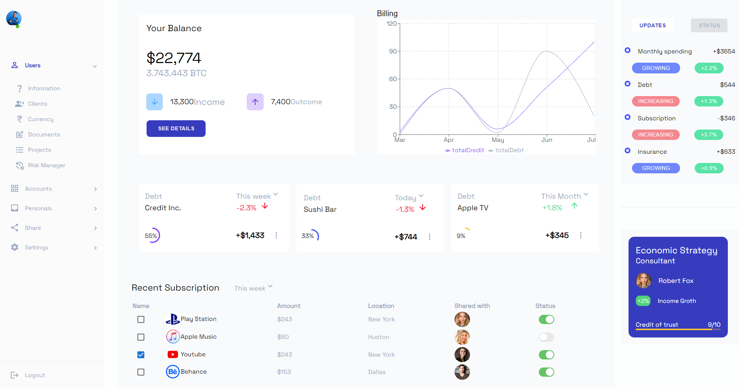Open the Accounts section chevron
The image size is (739, 389).
click(x=95, y=189)
